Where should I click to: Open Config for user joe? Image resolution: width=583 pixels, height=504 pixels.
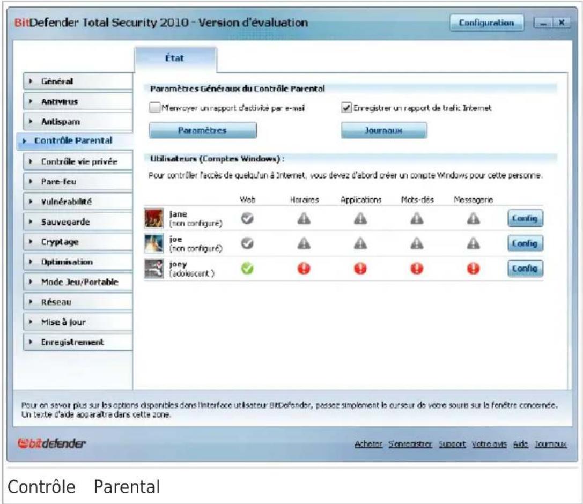pos(525,243)
